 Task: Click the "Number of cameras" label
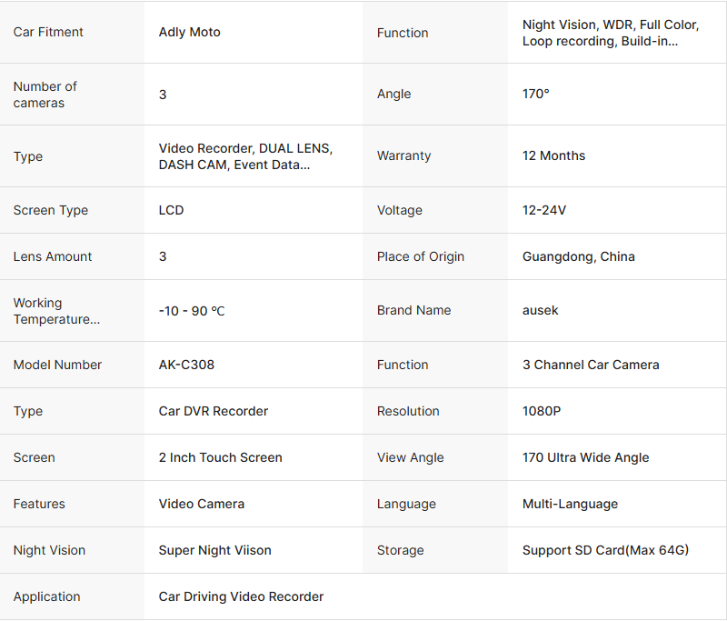45,95
